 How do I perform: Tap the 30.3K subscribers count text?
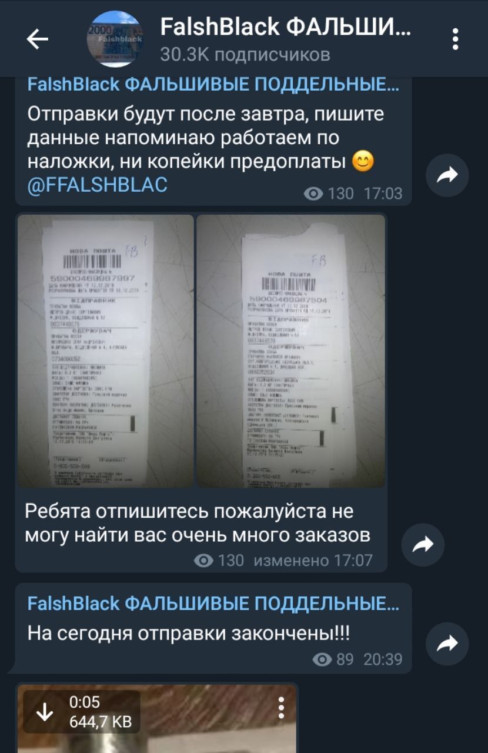click(x=245, y=55)
